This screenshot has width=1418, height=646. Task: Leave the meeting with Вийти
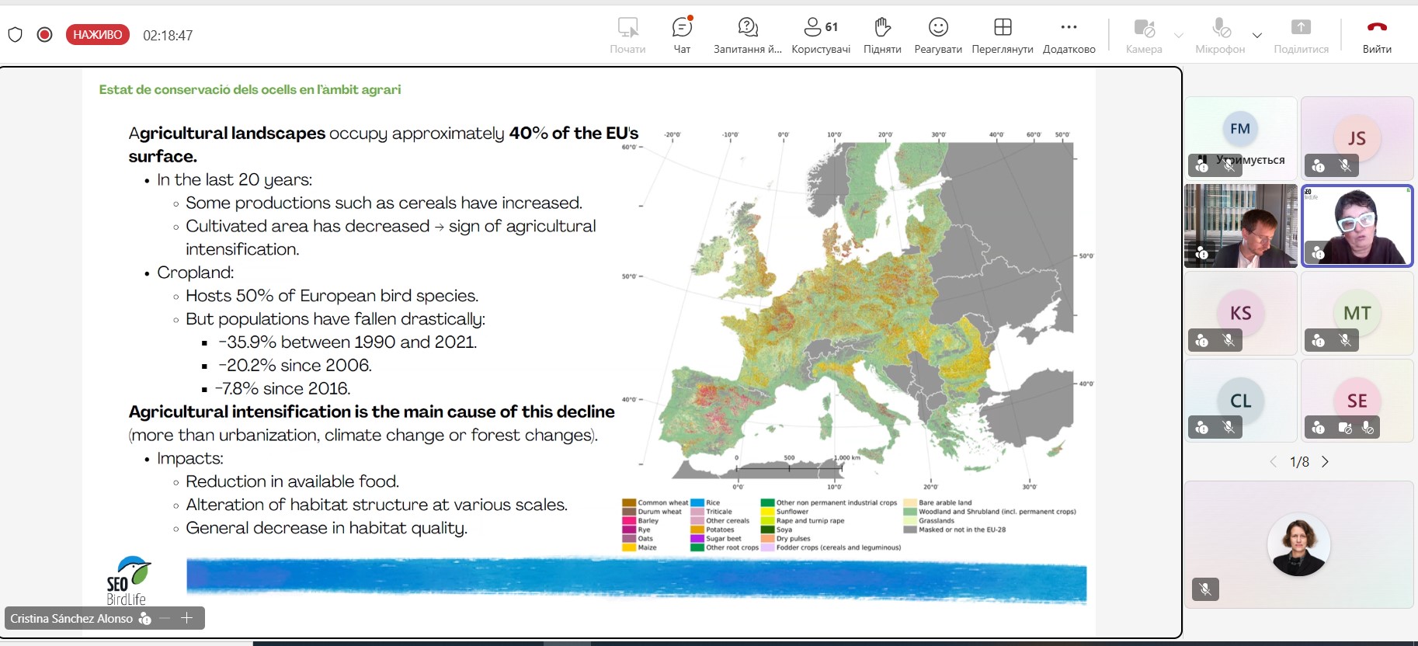(x=1377, y=35)
